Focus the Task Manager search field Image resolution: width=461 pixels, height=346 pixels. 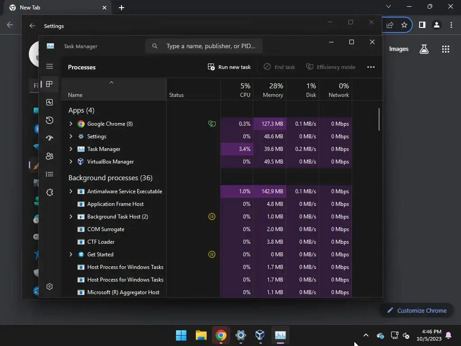[x=204, y=46]
